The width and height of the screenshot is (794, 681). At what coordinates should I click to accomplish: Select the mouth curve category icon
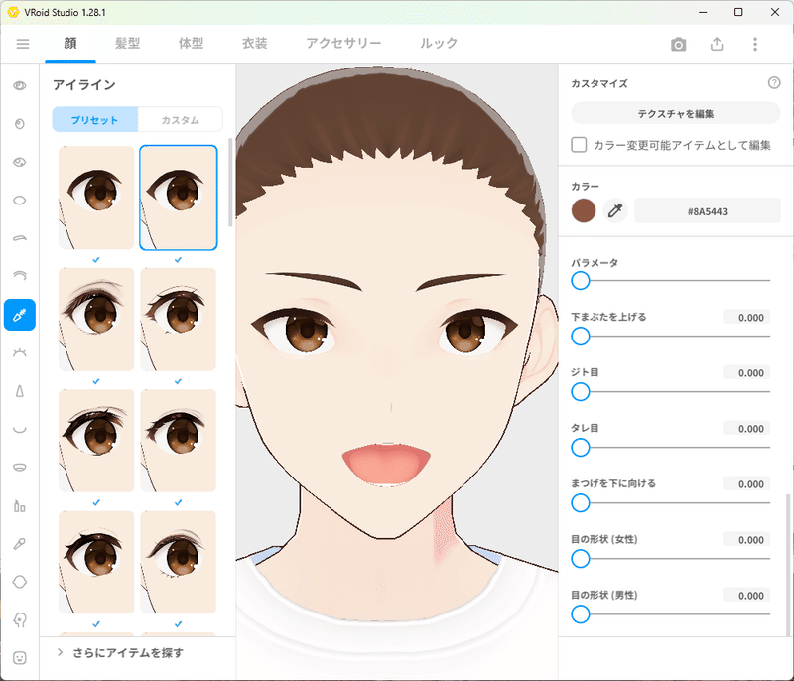(20, 430)
